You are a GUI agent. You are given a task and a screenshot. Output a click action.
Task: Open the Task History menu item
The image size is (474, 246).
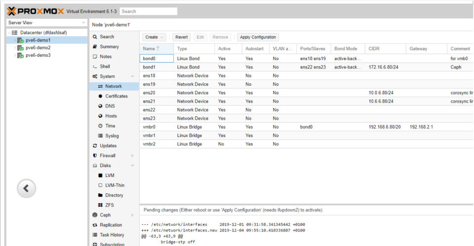pos(114,235)
